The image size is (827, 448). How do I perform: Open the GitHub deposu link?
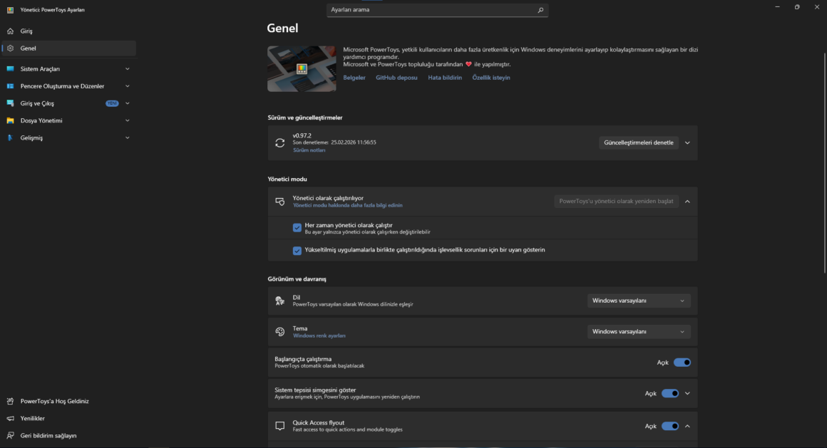[x=396, y=78]
